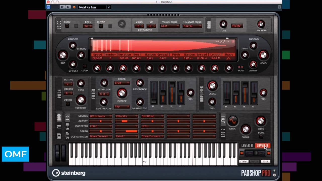The height and width of the screenshot is (181, 322).
Task: Click the LFO Wave selector knob
Action: pyautogui.click(x=232, y=121)
